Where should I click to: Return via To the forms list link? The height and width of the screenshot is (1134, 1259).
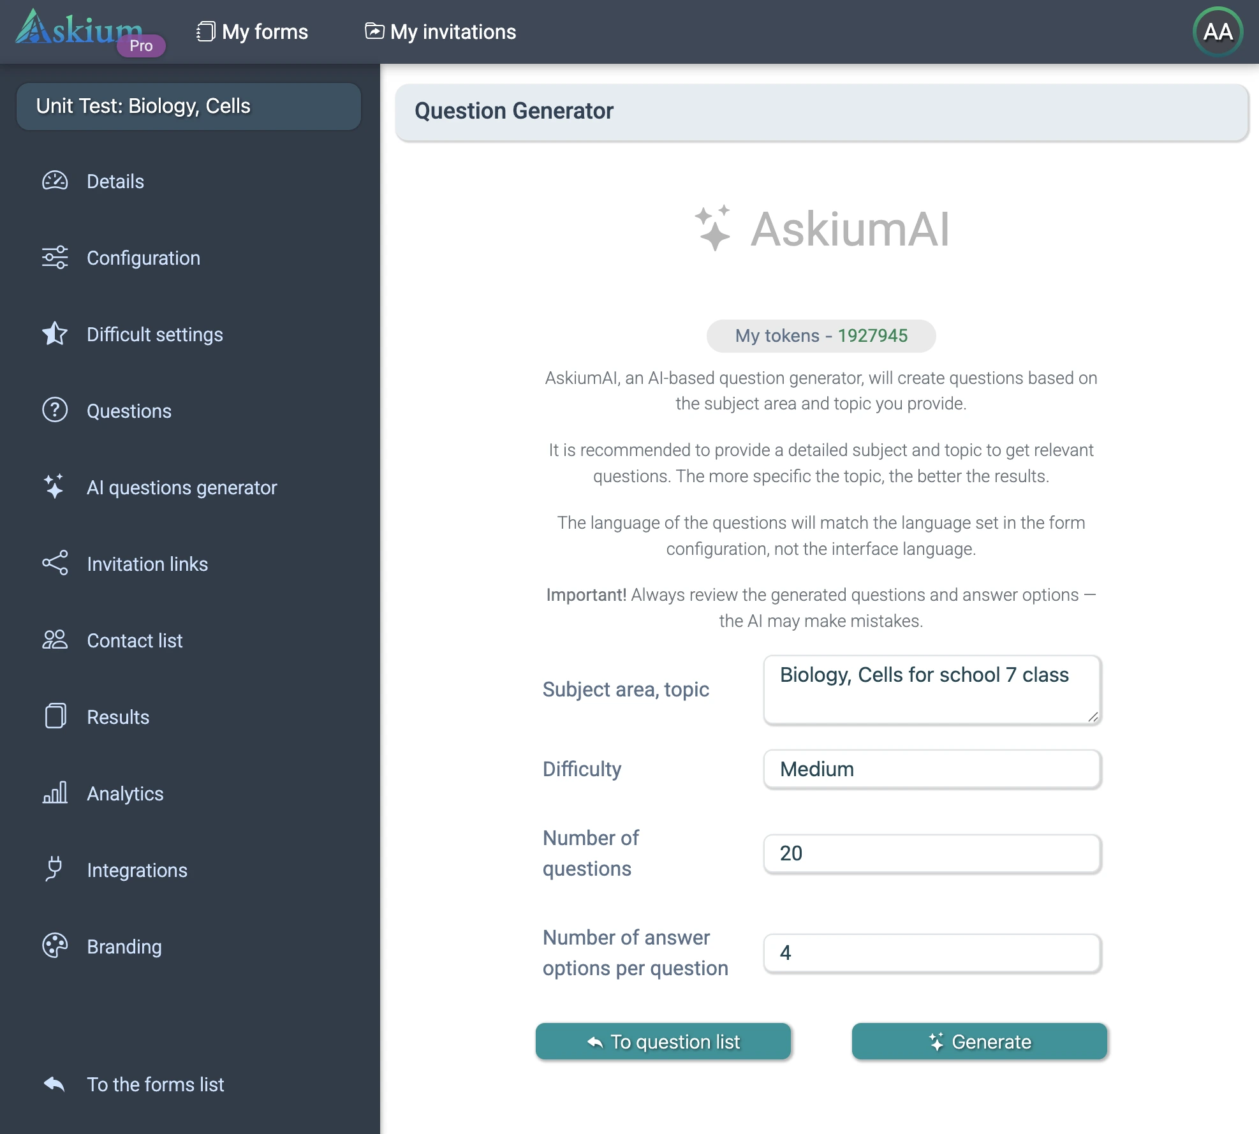tap(155, 1084)
